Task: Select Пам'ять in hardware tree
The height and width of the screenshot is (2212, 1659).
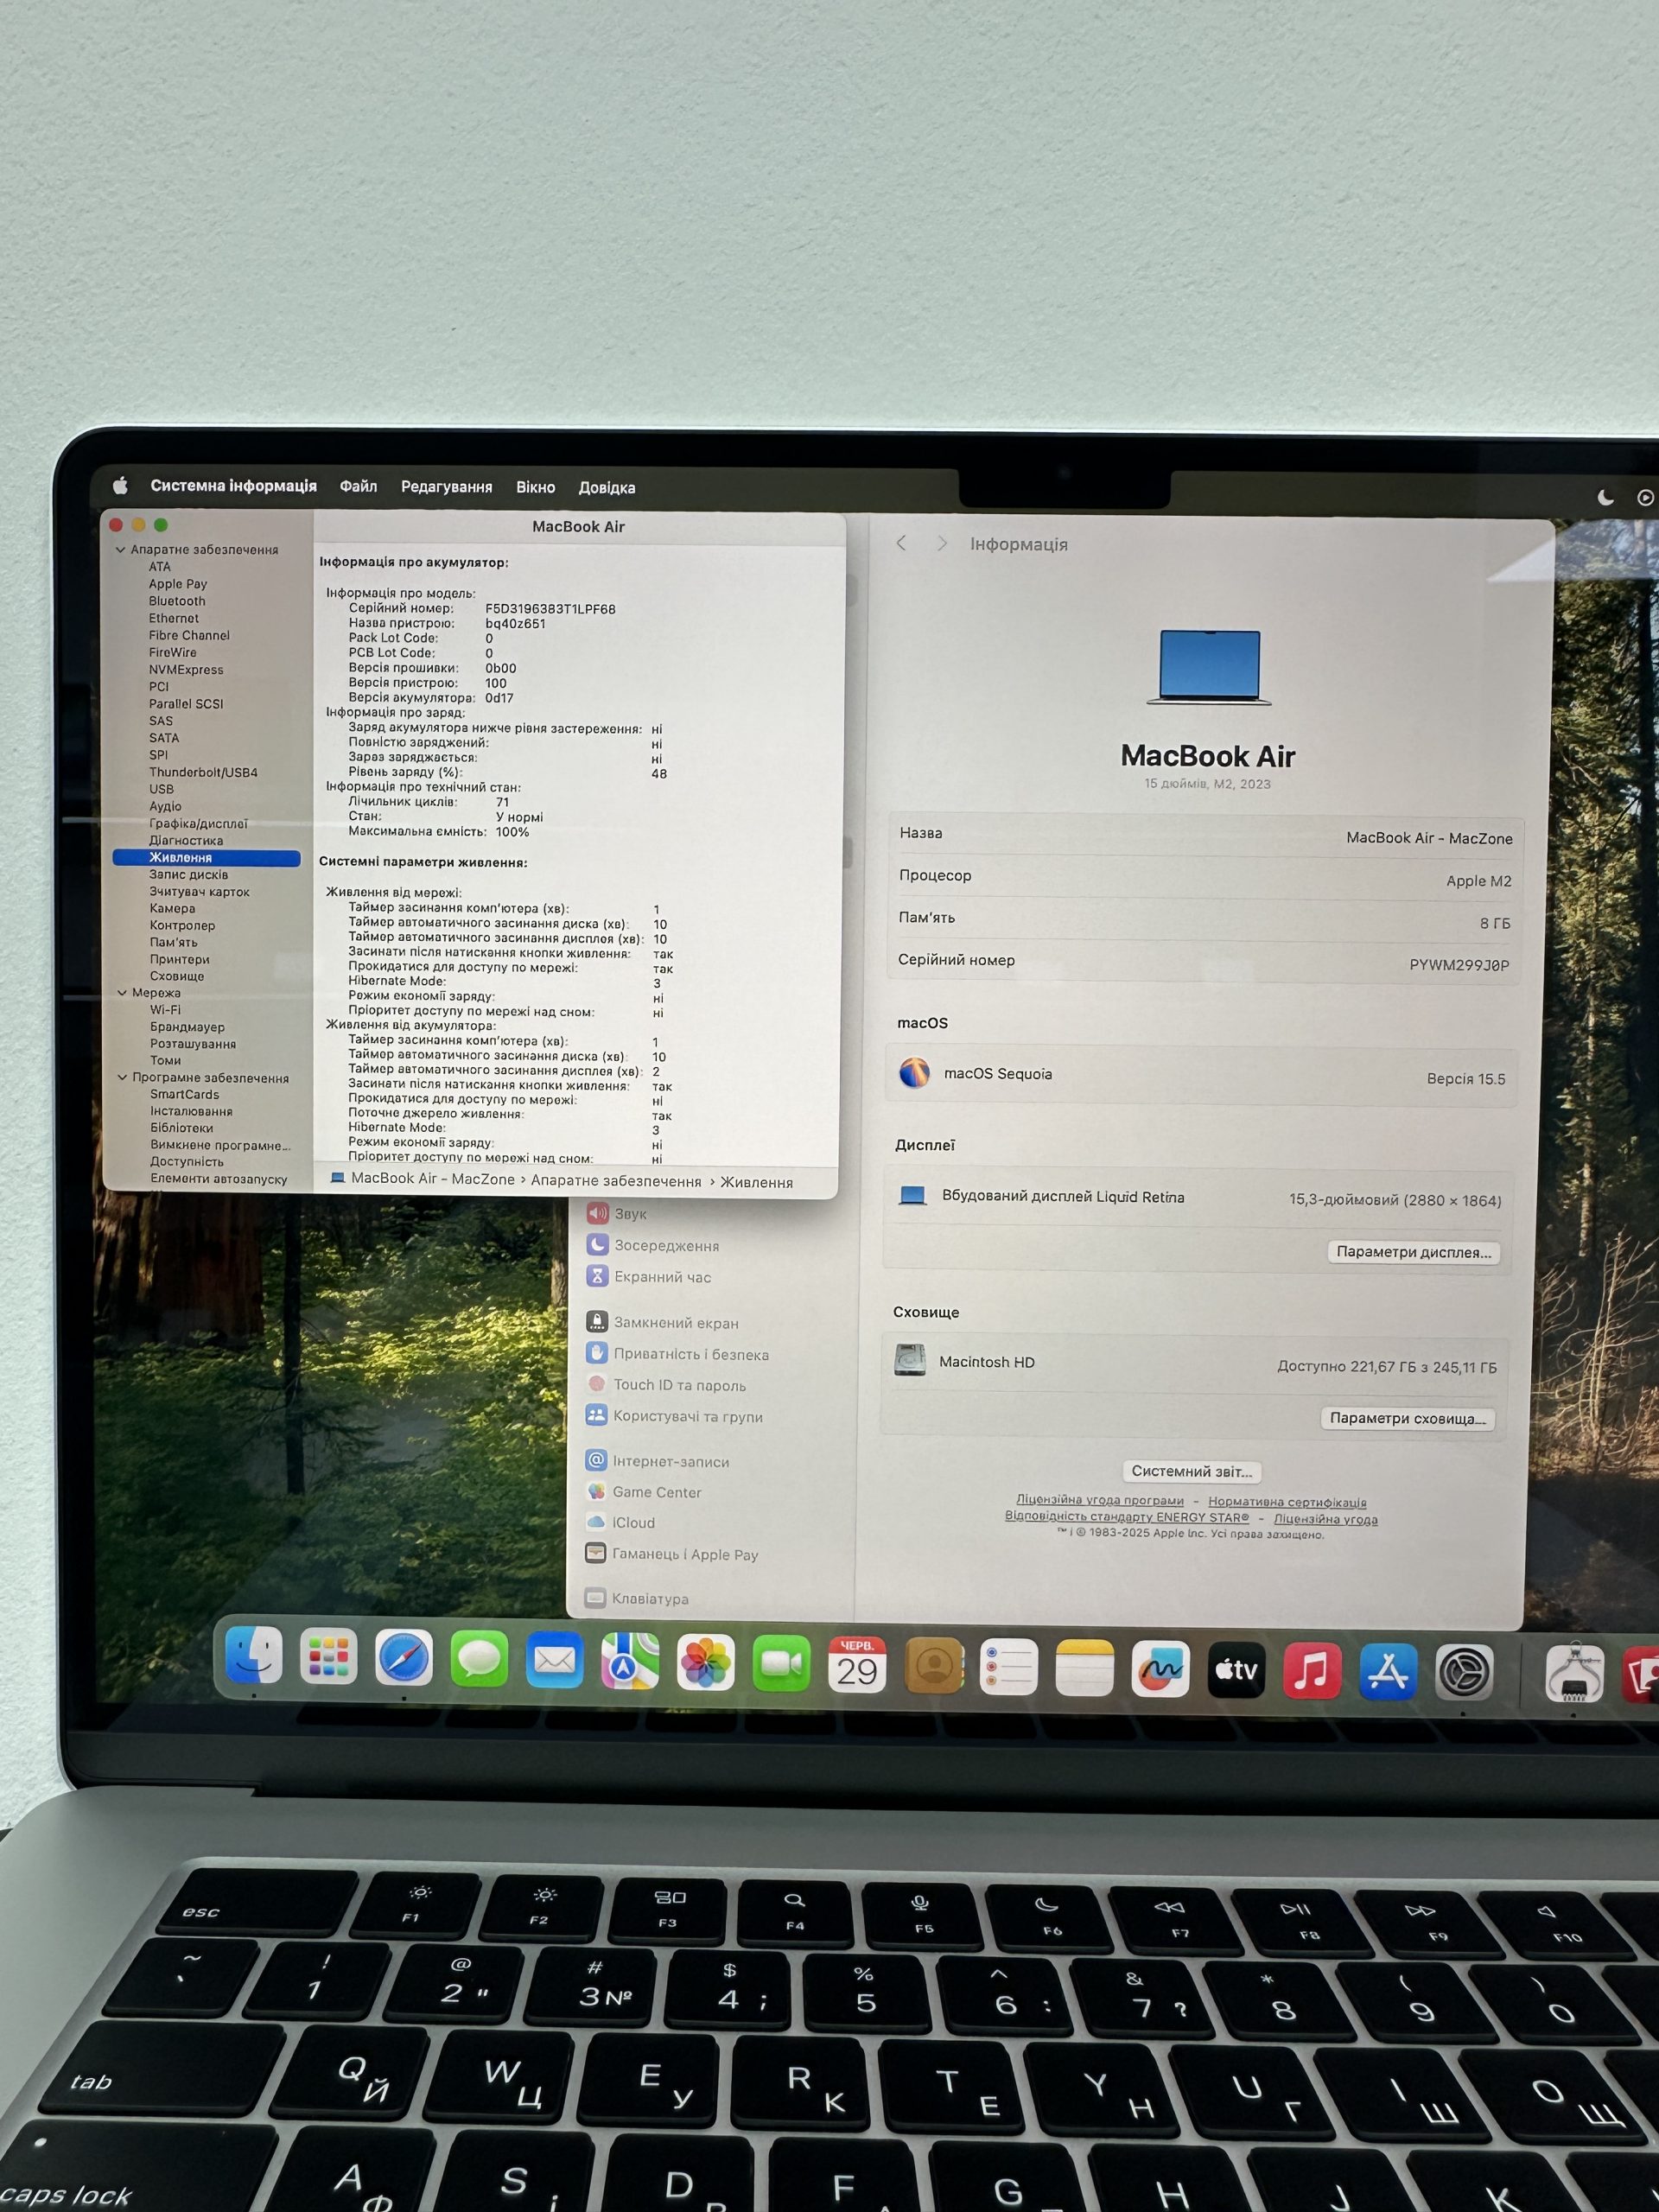Action: (173, 942)
